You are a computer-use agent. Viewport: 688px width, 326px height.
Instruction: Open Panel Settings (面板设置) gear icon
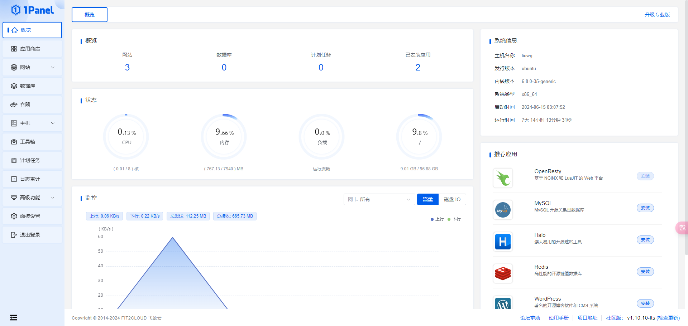[x=14, y=216]
